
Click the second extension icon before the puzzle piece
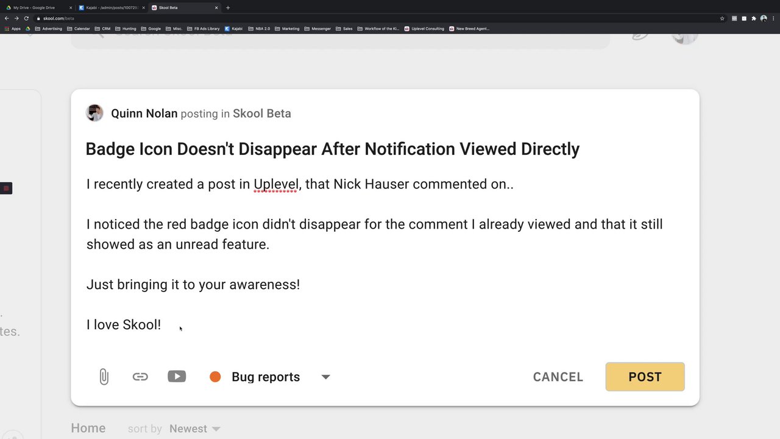[x=744, y=18]
